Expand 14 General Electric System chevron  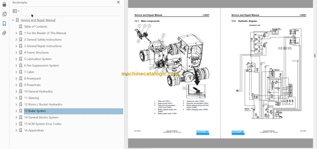coord(17,117)
